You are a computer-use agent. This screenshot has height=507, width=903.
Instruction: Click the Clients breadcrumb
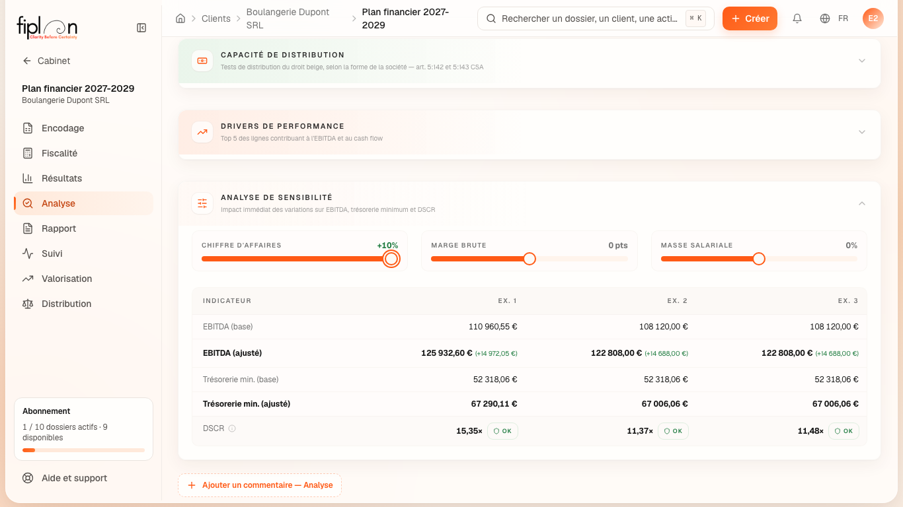point(216,18)
